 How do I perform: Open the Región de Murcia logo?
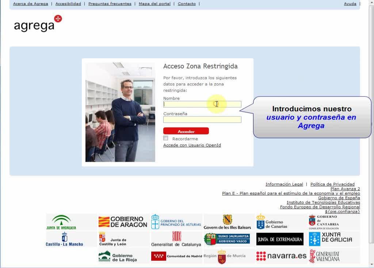[x=225, y=257]
